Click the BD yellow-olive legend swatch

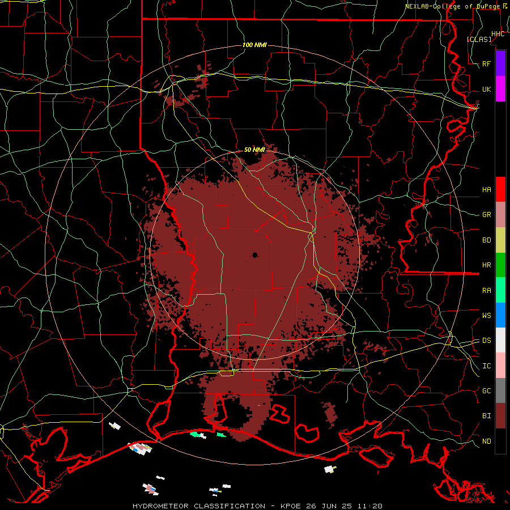click(x=500, y=240)
